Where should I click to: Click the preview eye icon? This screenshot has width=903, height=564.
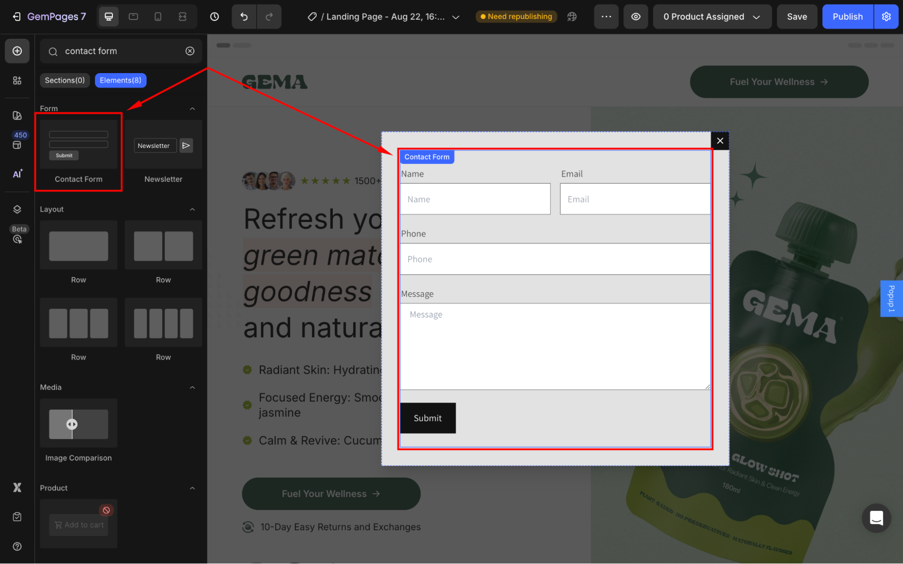(636, 17)
